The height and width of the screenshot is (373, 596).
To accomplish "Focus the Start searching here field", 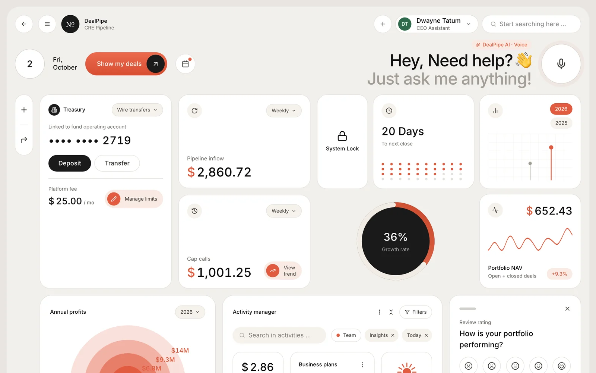I will tap(531, 24).
